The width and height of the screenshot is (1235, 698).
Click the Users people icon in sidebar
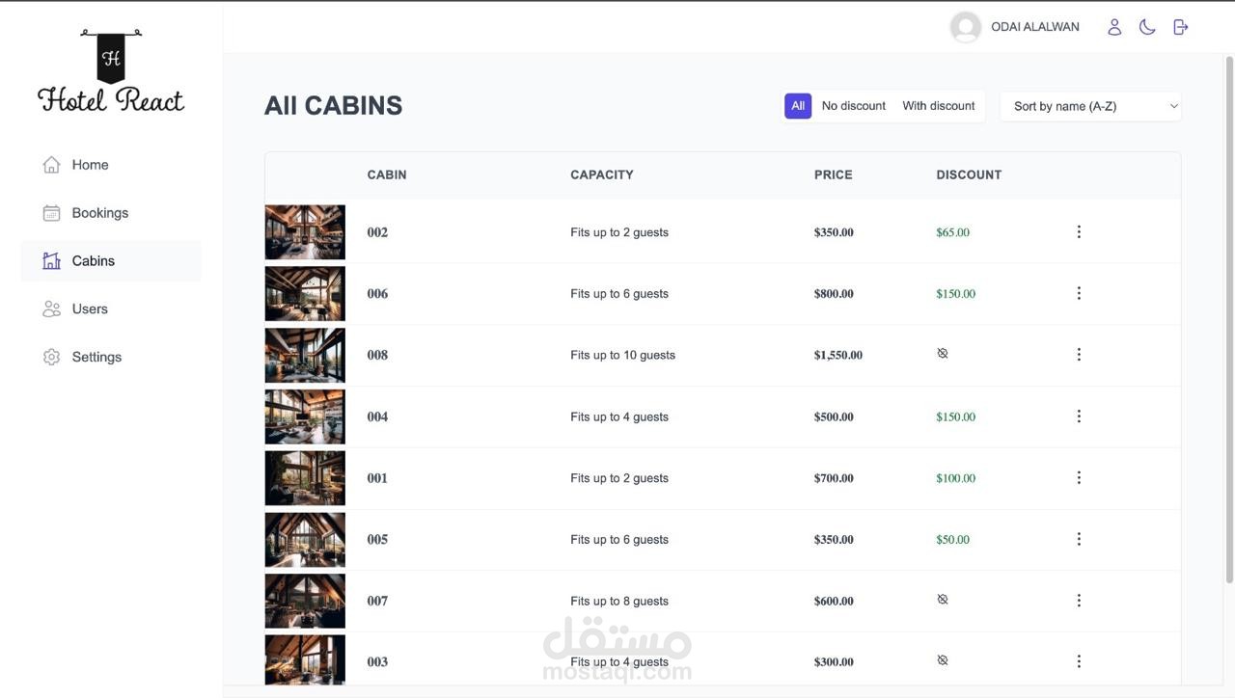pyautogui.click(x=51, y=309)
